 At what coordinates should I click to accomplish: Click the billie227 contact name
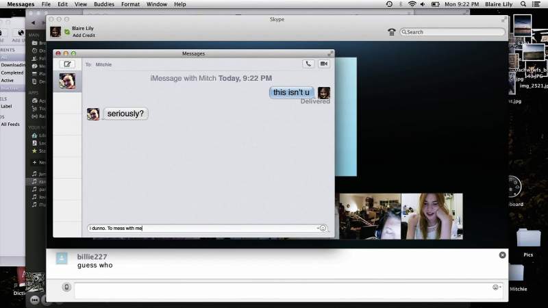[x=92, y=257]
